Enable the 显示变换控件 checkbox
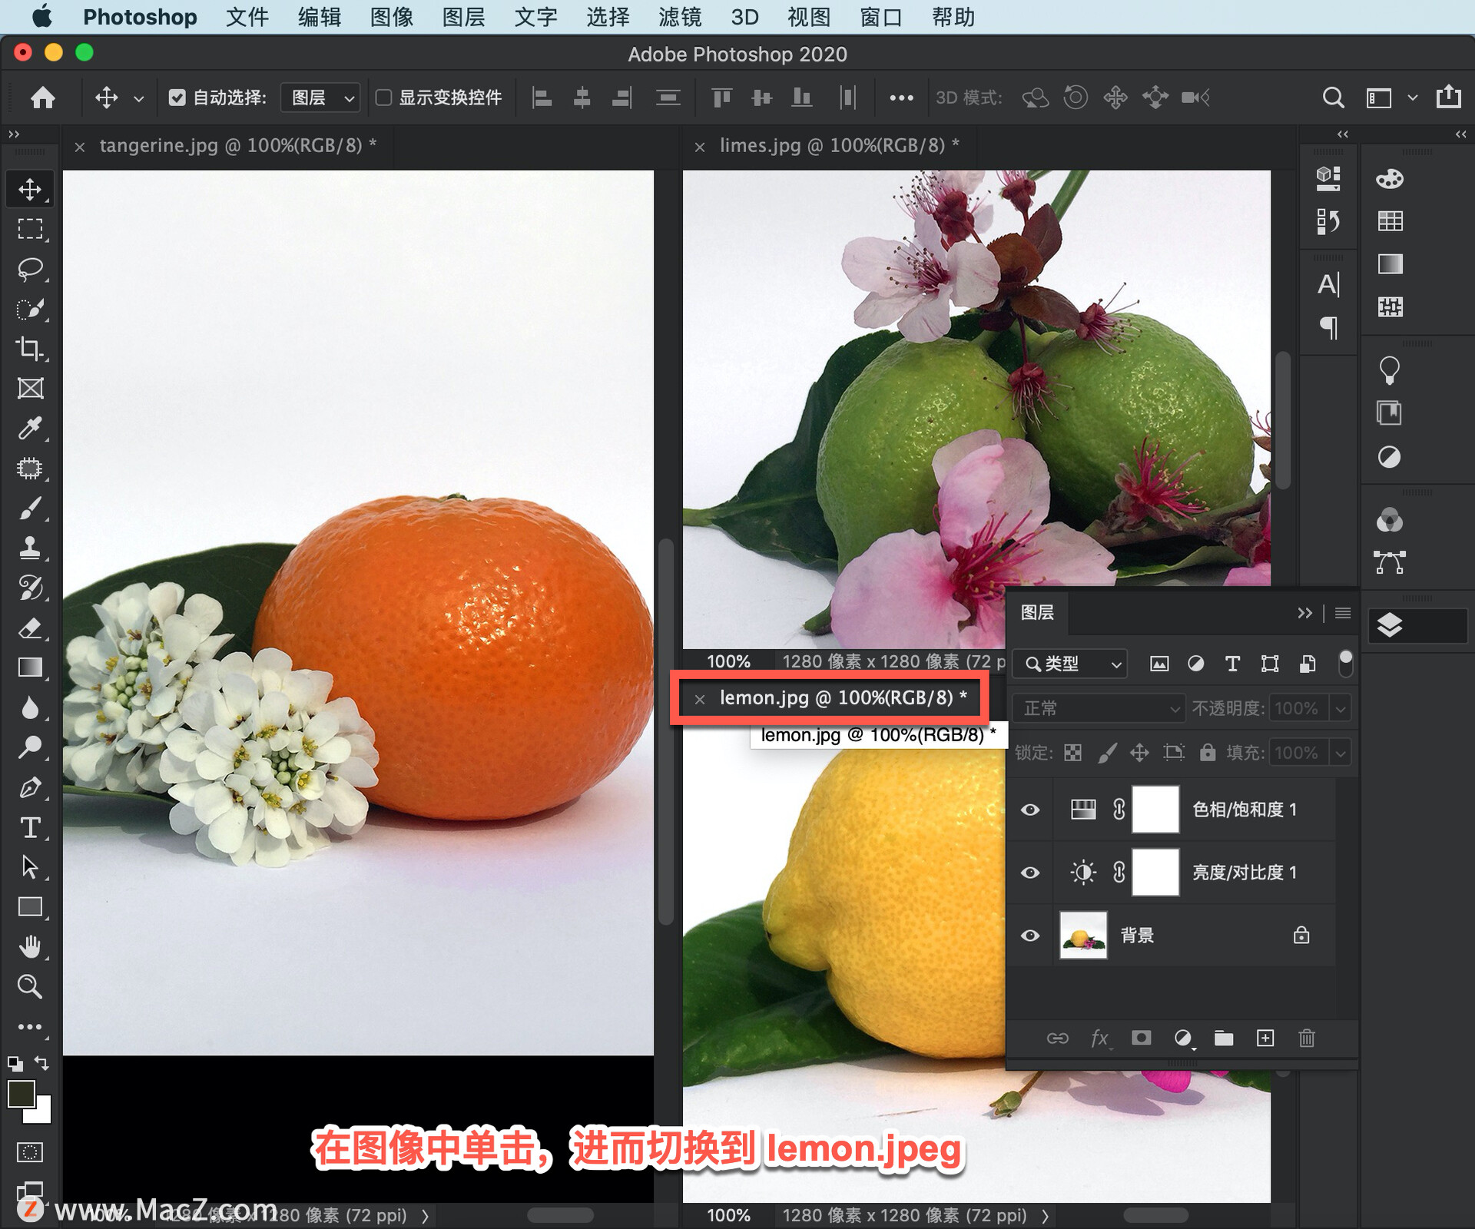Screen dimensions: 1475x1229 [383, 98]
